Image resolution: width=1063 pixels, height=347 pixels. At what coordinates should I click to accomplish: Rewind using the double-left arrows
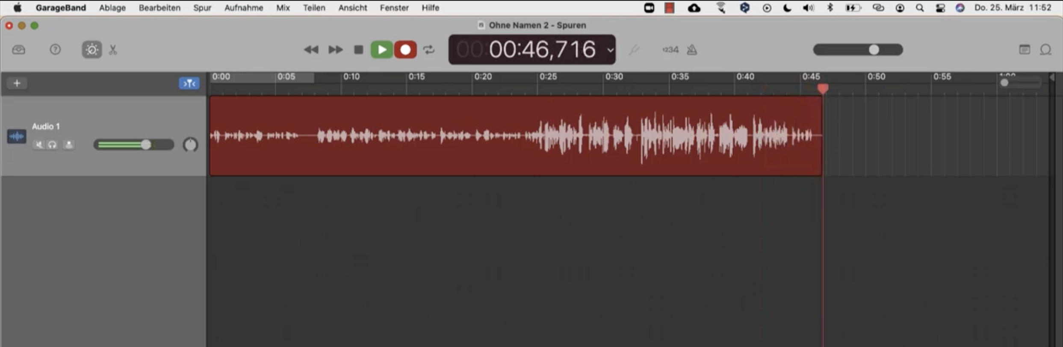pos(311,50)
